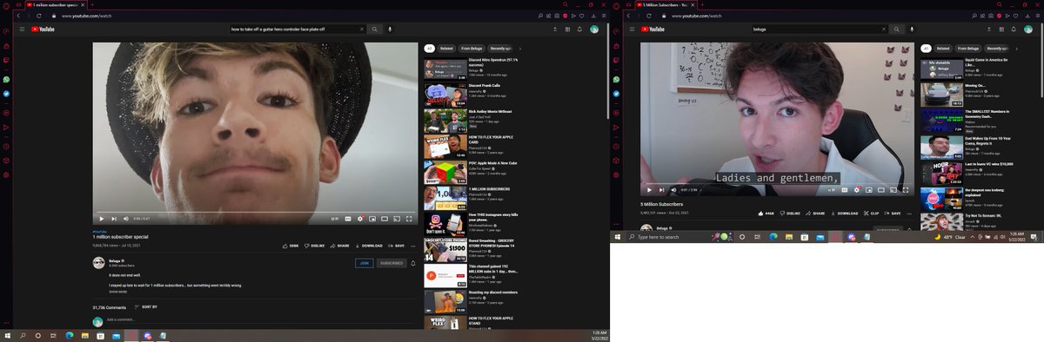Select From Beluga chip in left window

coord(472,49)
